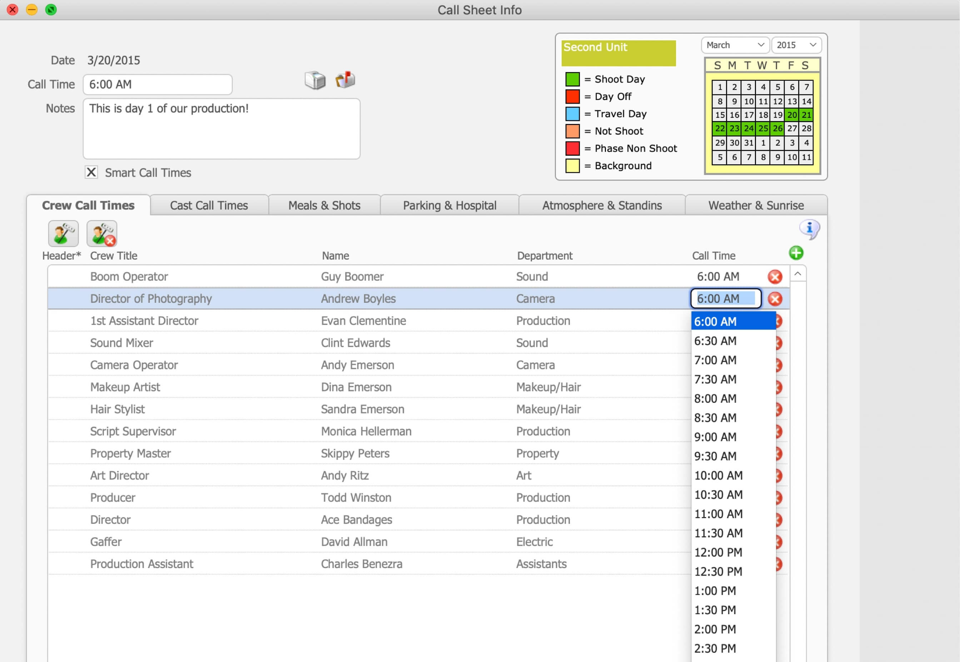Switch to the Cast Call Times tab
The image size is (960, 662).
coord(209,205)
